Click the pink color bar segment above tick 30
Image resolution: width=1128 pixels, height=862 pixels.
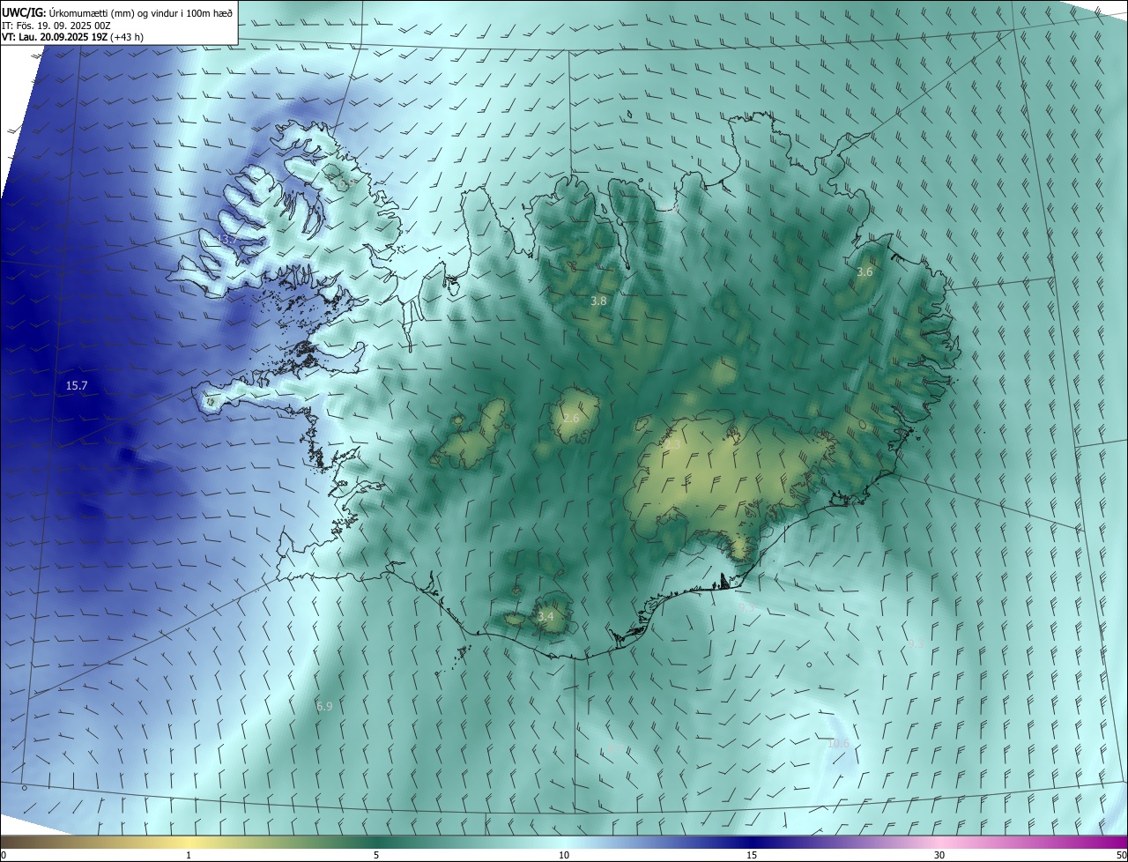pyautogui.click(x=939, y=842)
